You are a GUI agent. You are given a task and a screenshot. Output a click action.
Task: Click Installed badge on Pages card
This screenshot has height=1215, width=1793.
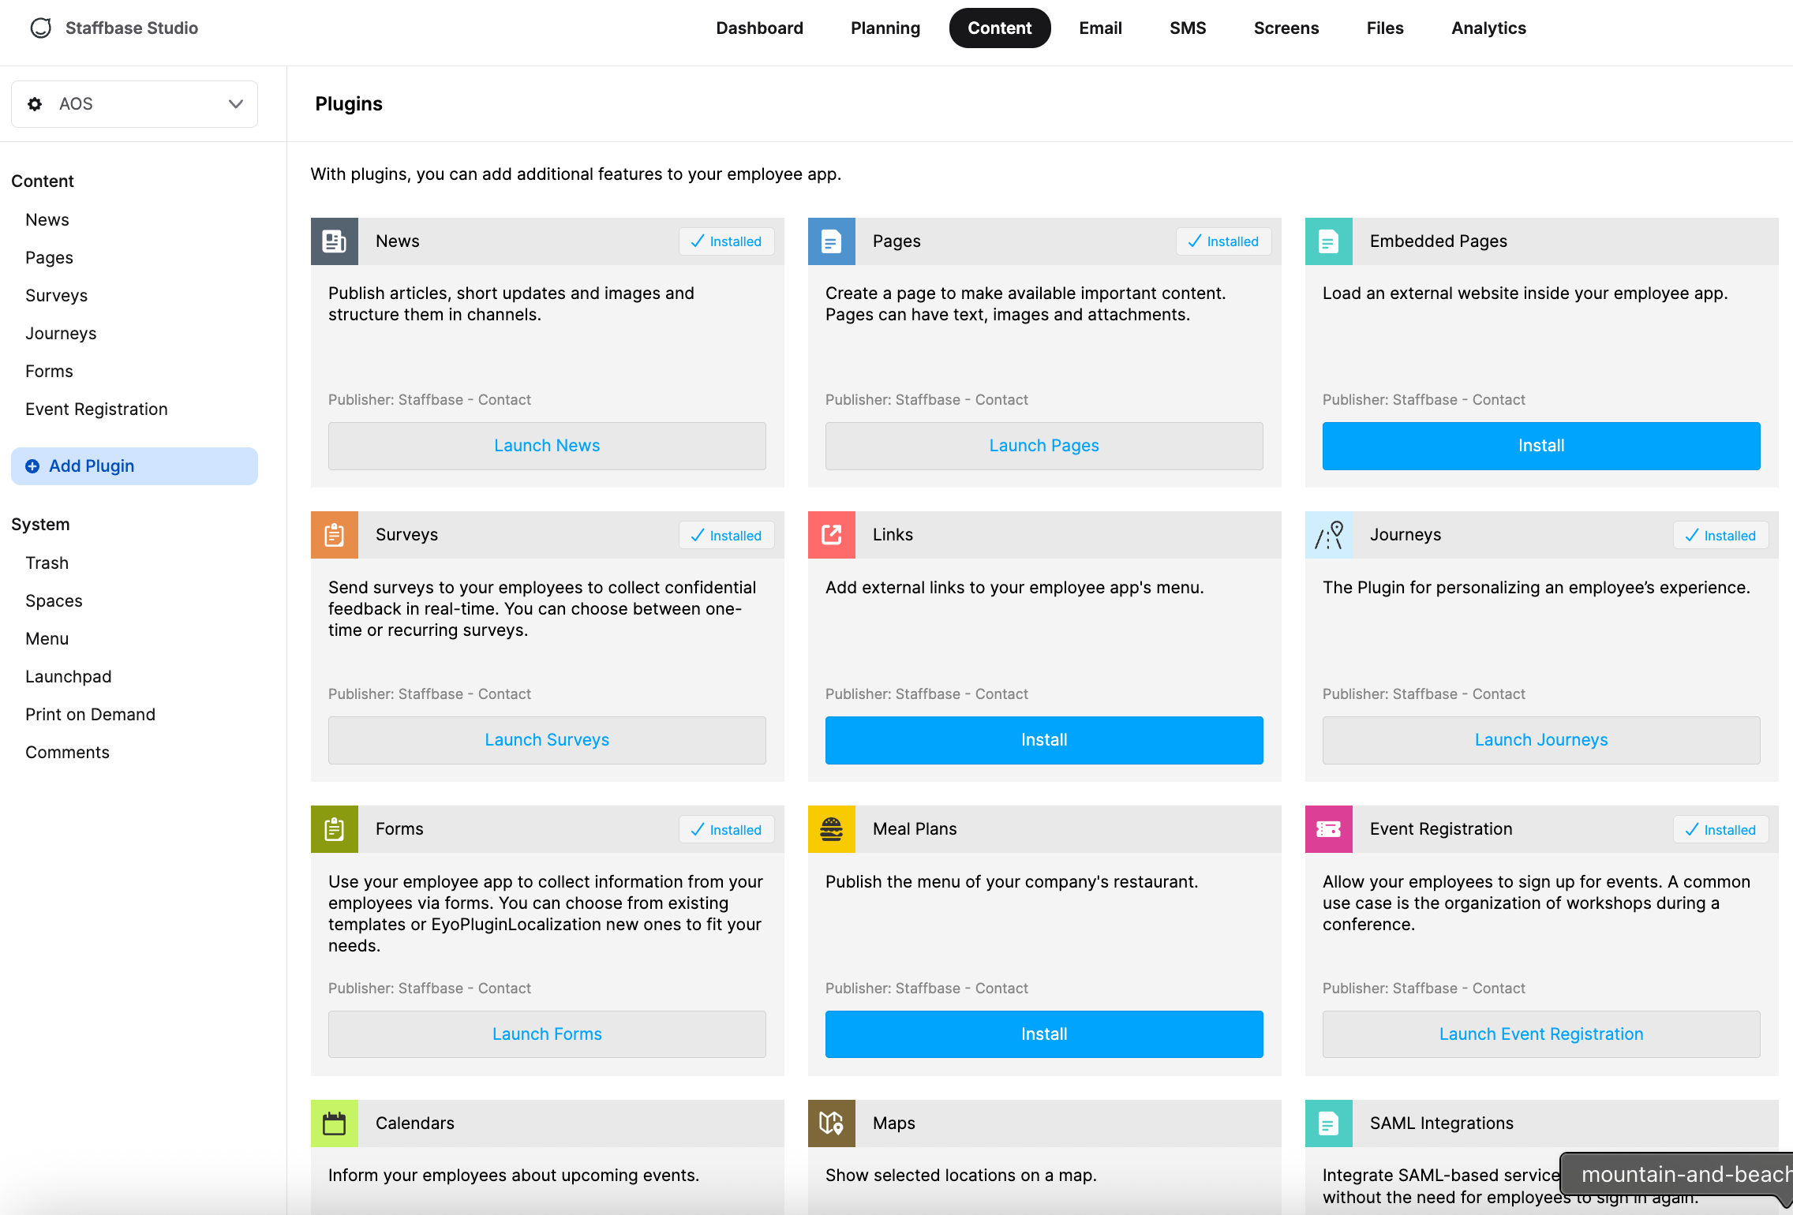click(1223, 241)
